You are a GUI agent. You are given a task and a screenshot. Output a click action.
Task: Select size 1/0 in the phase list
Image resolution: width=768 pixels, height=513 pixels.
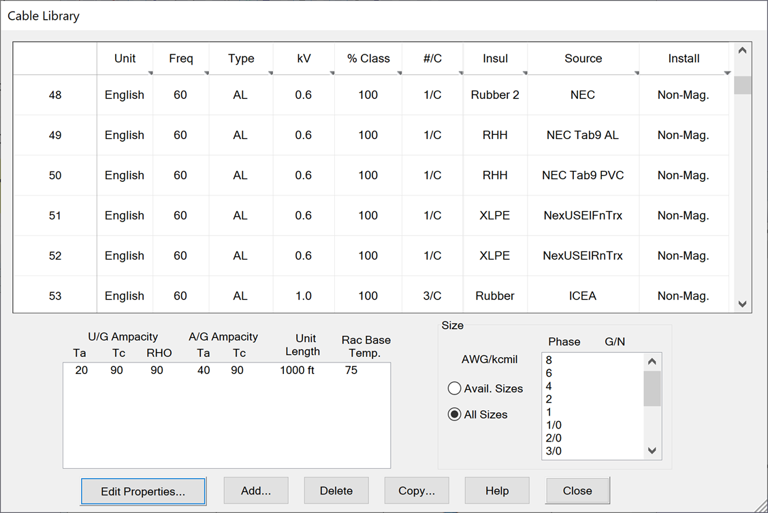[554, 425]
